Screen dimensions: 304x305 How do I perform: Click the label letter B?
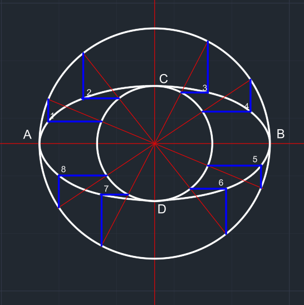coord(281,134)
